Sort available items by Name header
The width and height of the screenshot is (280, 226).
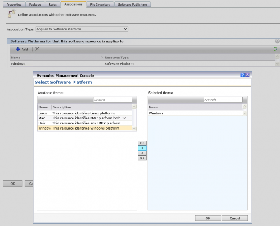45,107
